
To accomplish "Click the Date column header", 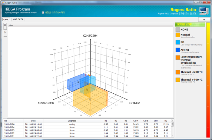I will point(33,121).
